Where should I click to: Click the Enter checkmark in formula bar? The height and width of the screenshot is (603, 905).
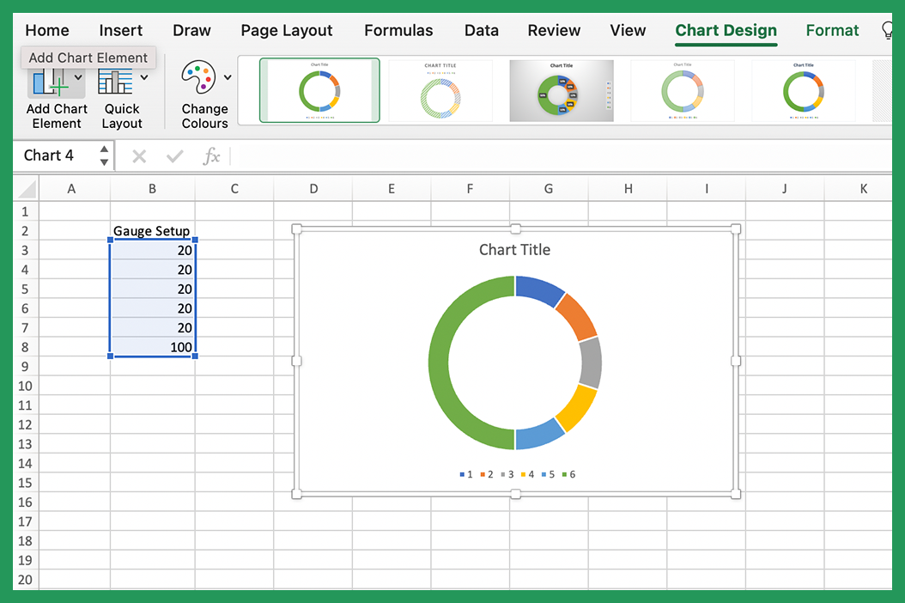click(174, 156)
